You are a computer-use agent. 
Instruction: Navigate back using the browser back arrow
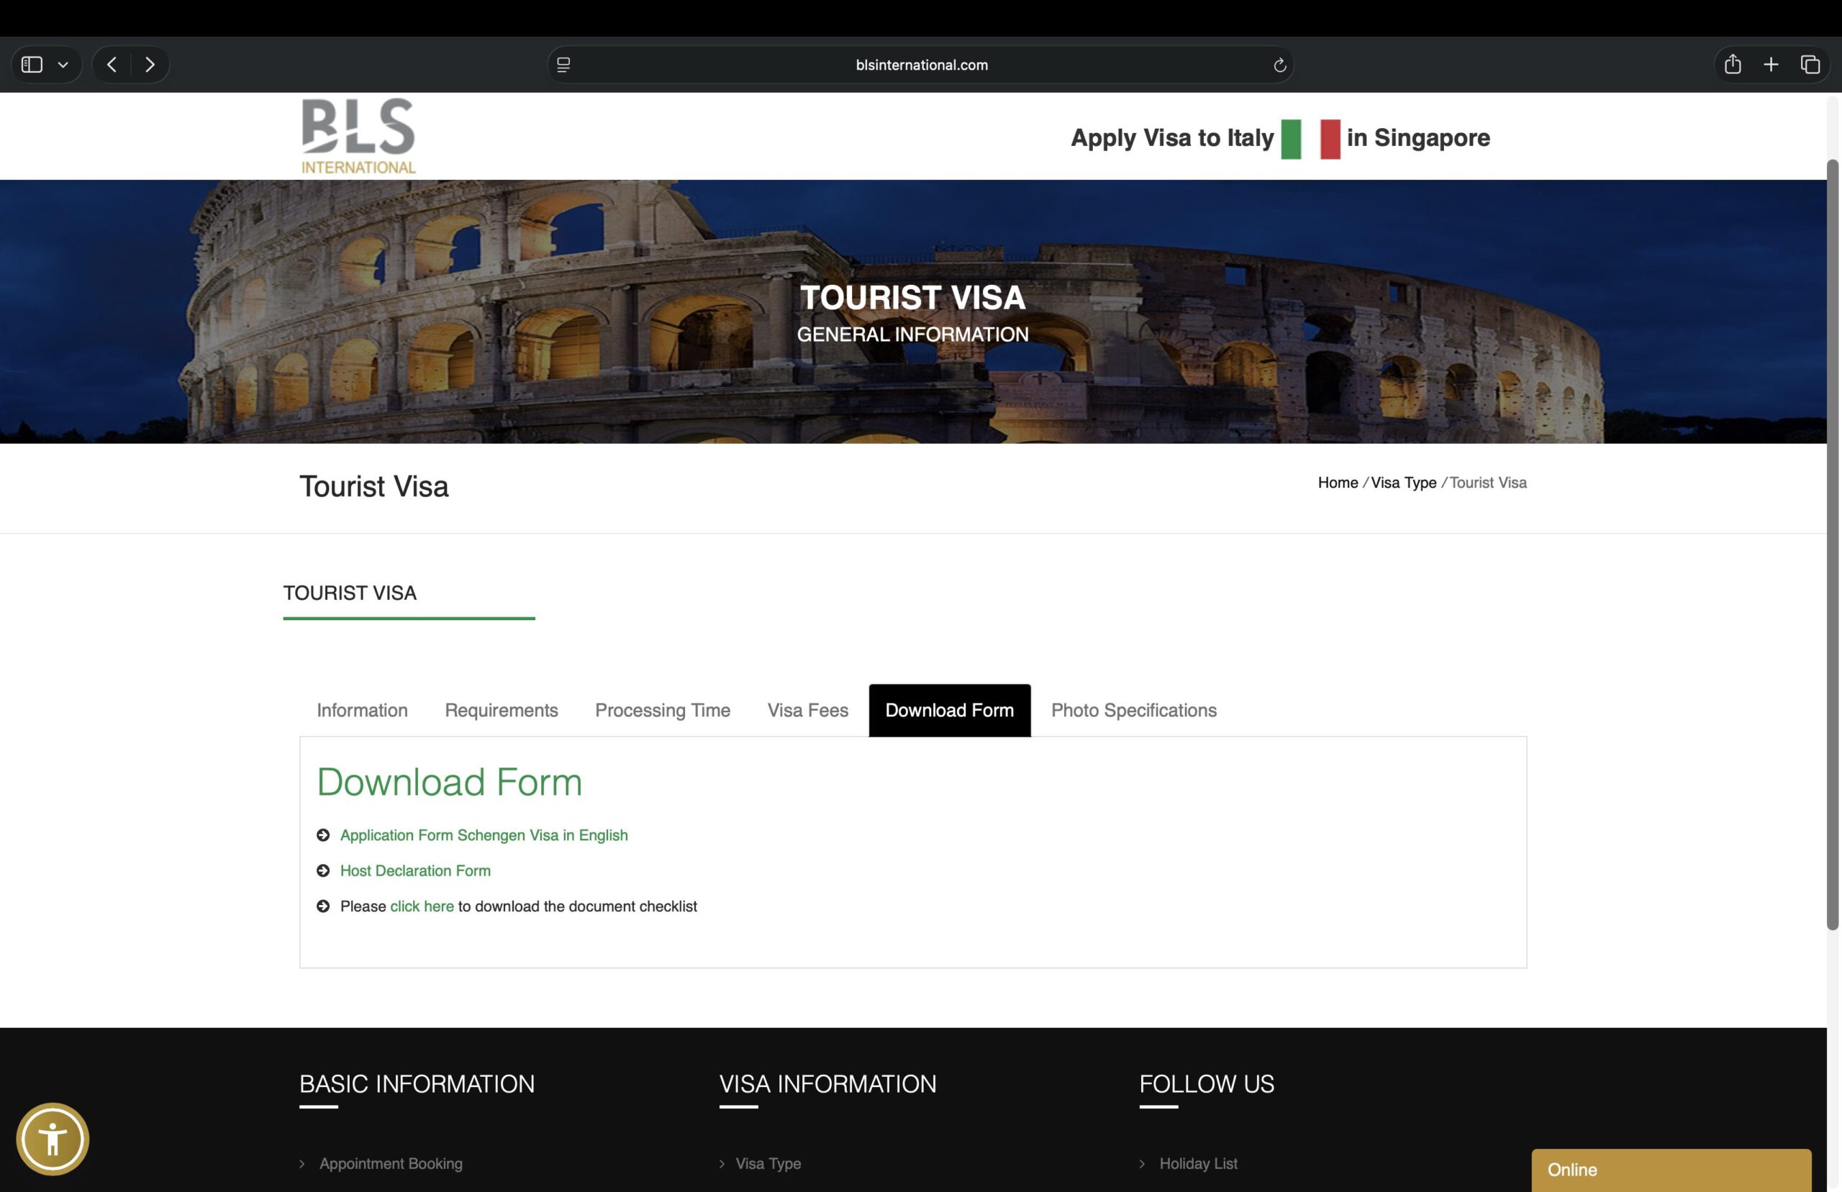tap(112, 64)
